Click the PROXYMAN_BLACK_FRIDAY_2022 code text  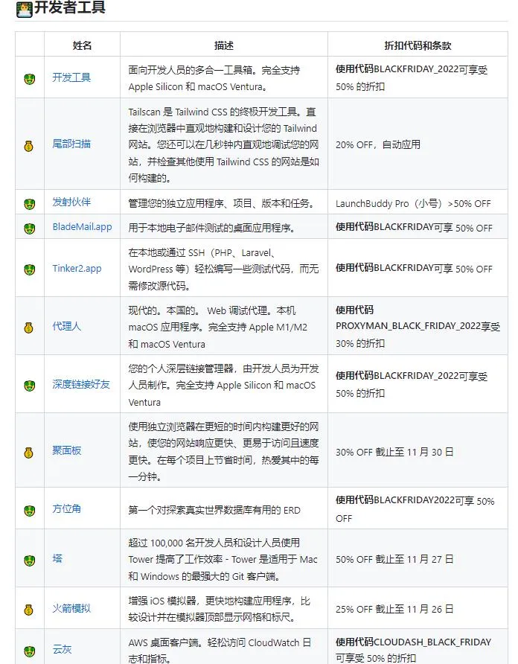[409, 327]
